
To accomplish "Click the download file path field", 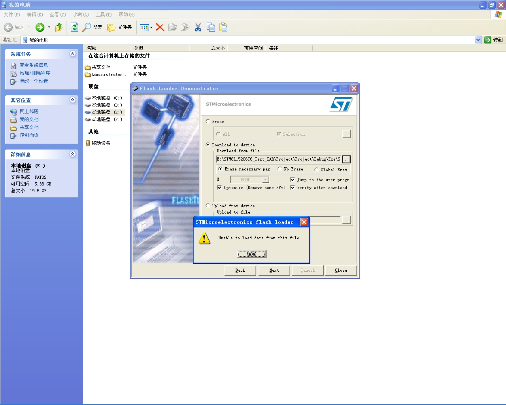I will point(279,159).
